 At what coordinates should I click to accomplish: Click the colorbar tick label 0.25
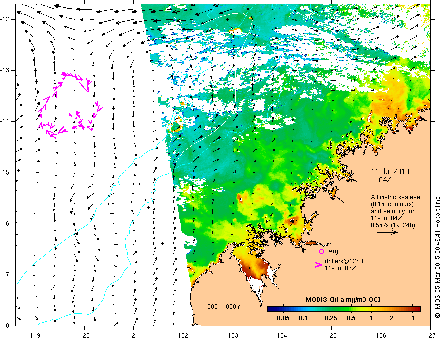(x=330, y=318)
